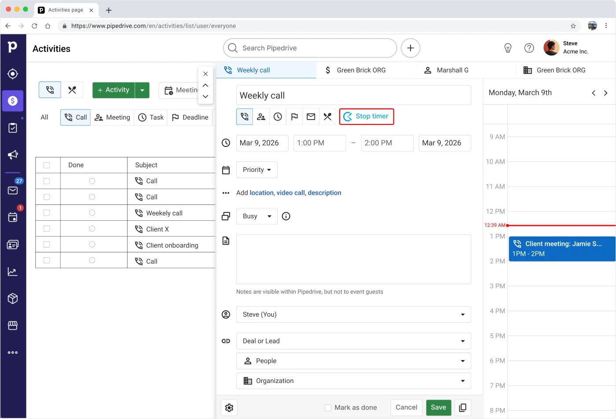The width and height of the screenshot is (616, 419).
Task: Select the Lunch activity type icon
Action: 327,117
